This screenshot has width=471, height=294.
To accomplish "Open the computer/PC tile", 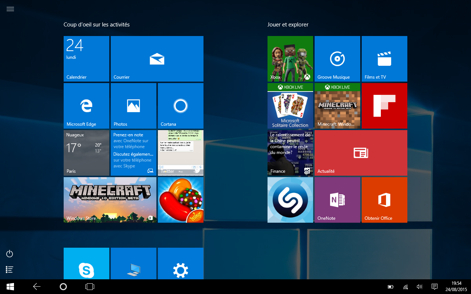I will coord(134,263).
